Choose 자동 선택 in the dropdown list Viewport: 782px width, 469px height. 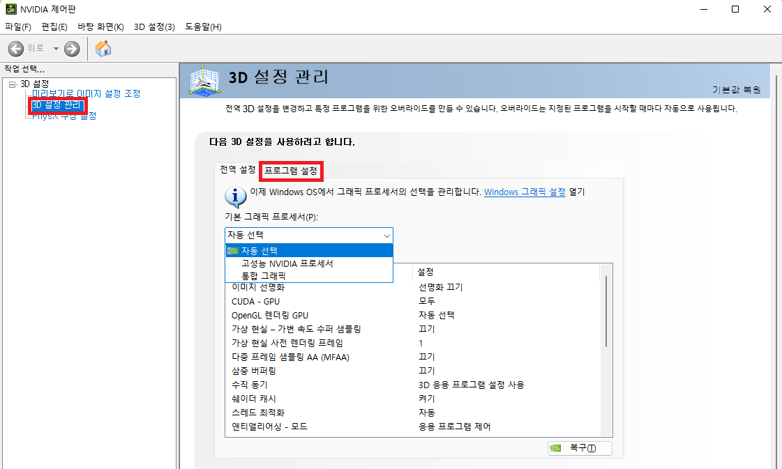point(309,251)
